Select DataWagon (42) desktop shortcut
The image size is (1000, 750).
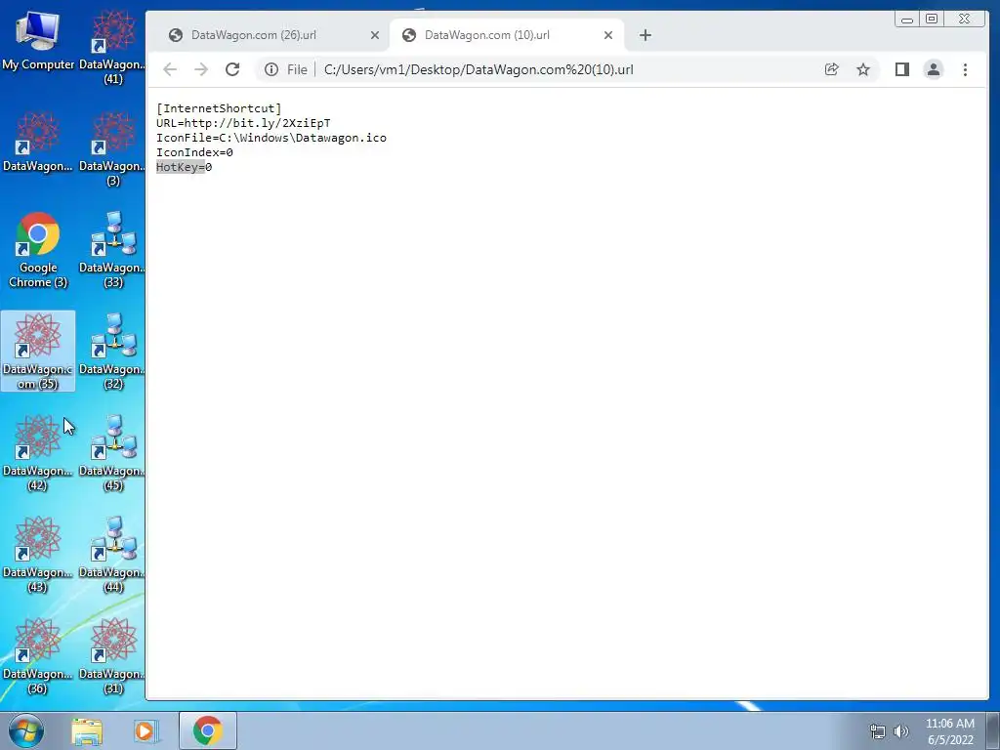(x=38, y=452)
